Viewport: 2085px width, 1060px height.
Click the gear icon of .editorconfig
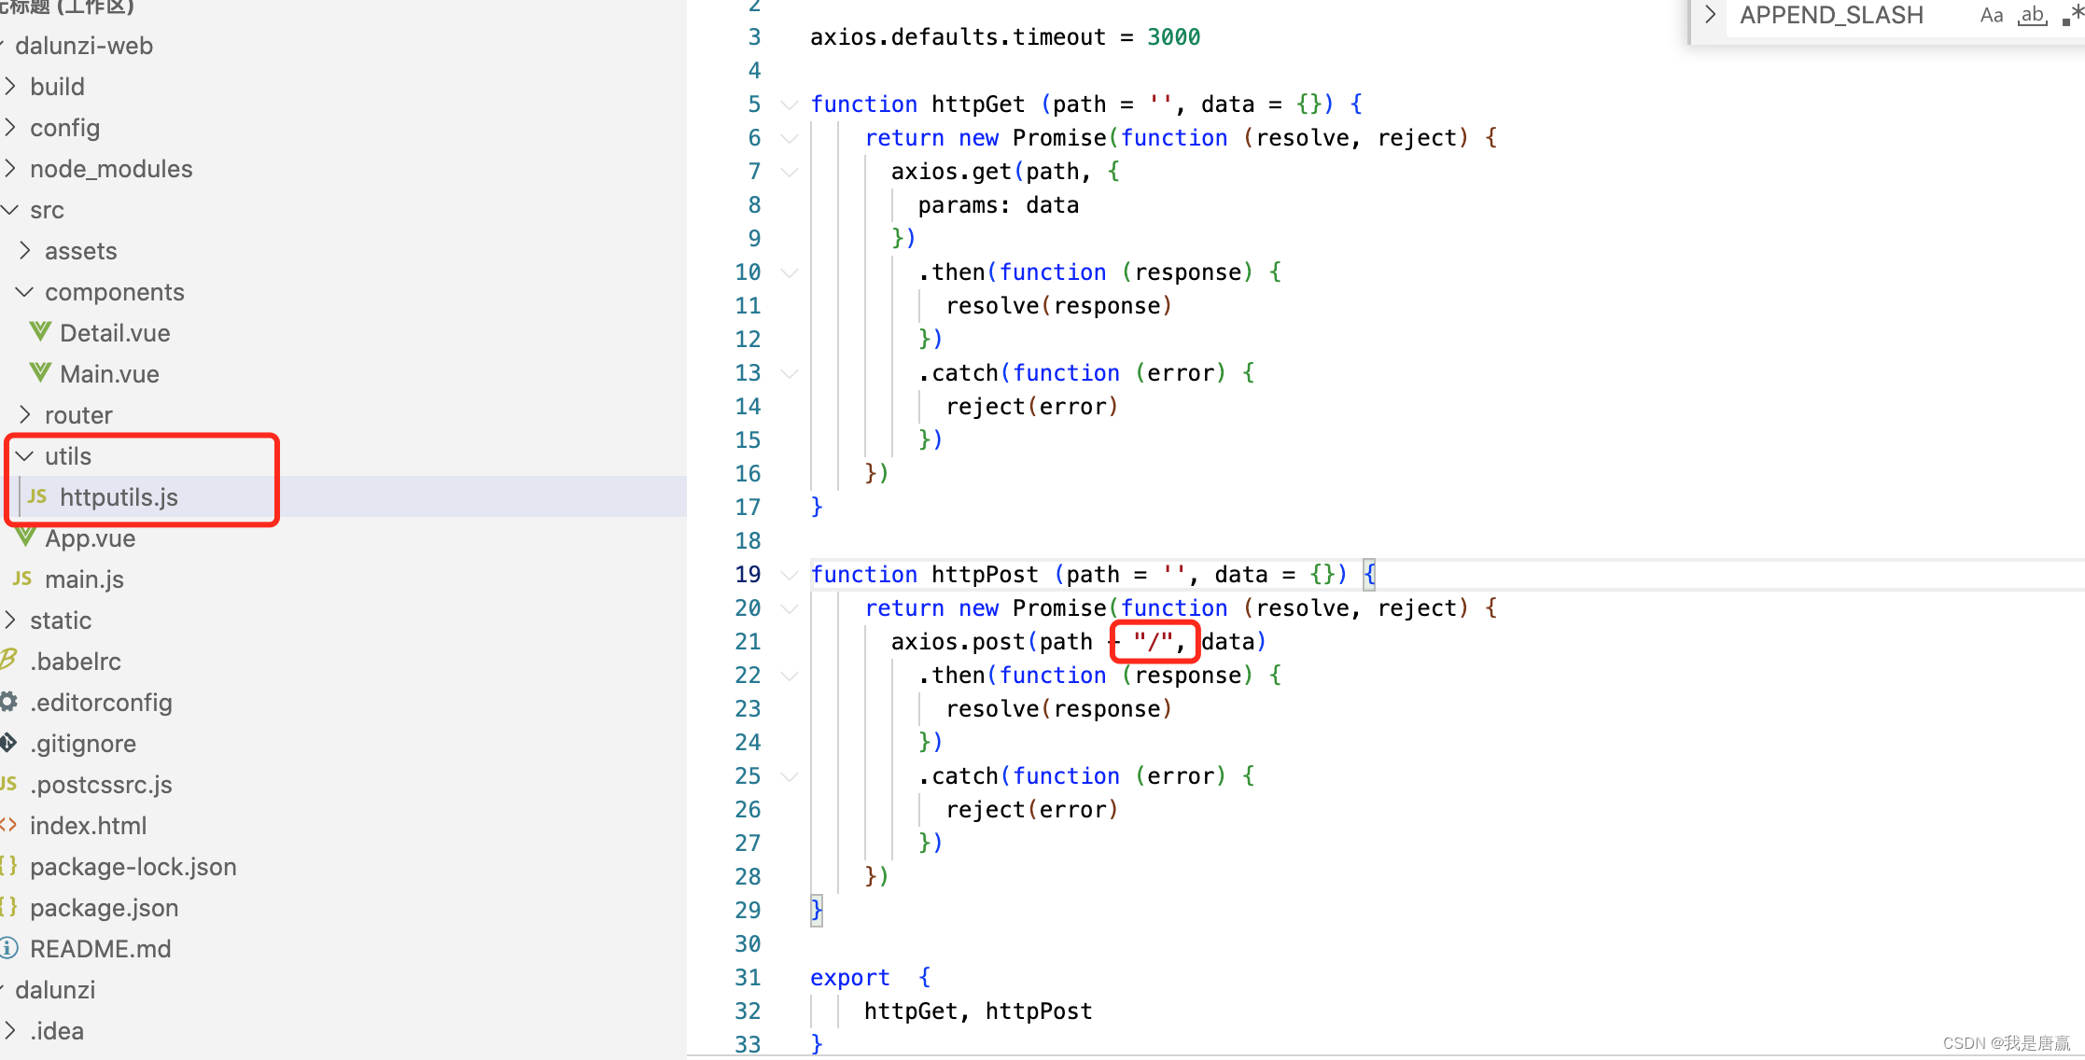coord(9,702)
